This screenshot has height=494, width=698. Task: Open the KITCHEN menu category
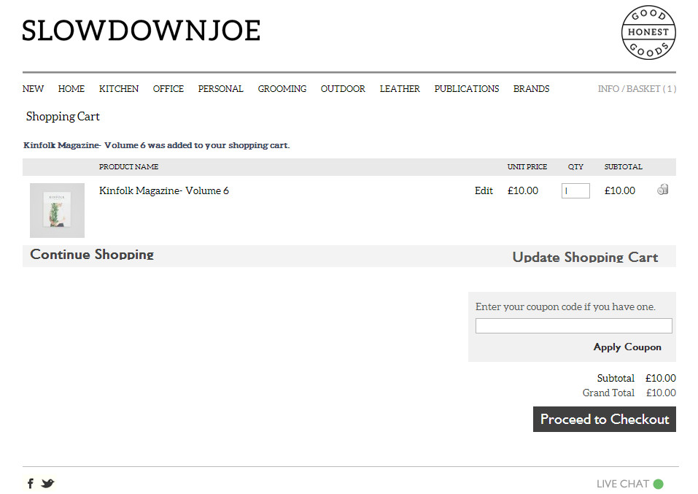click(x=119, y=88)
